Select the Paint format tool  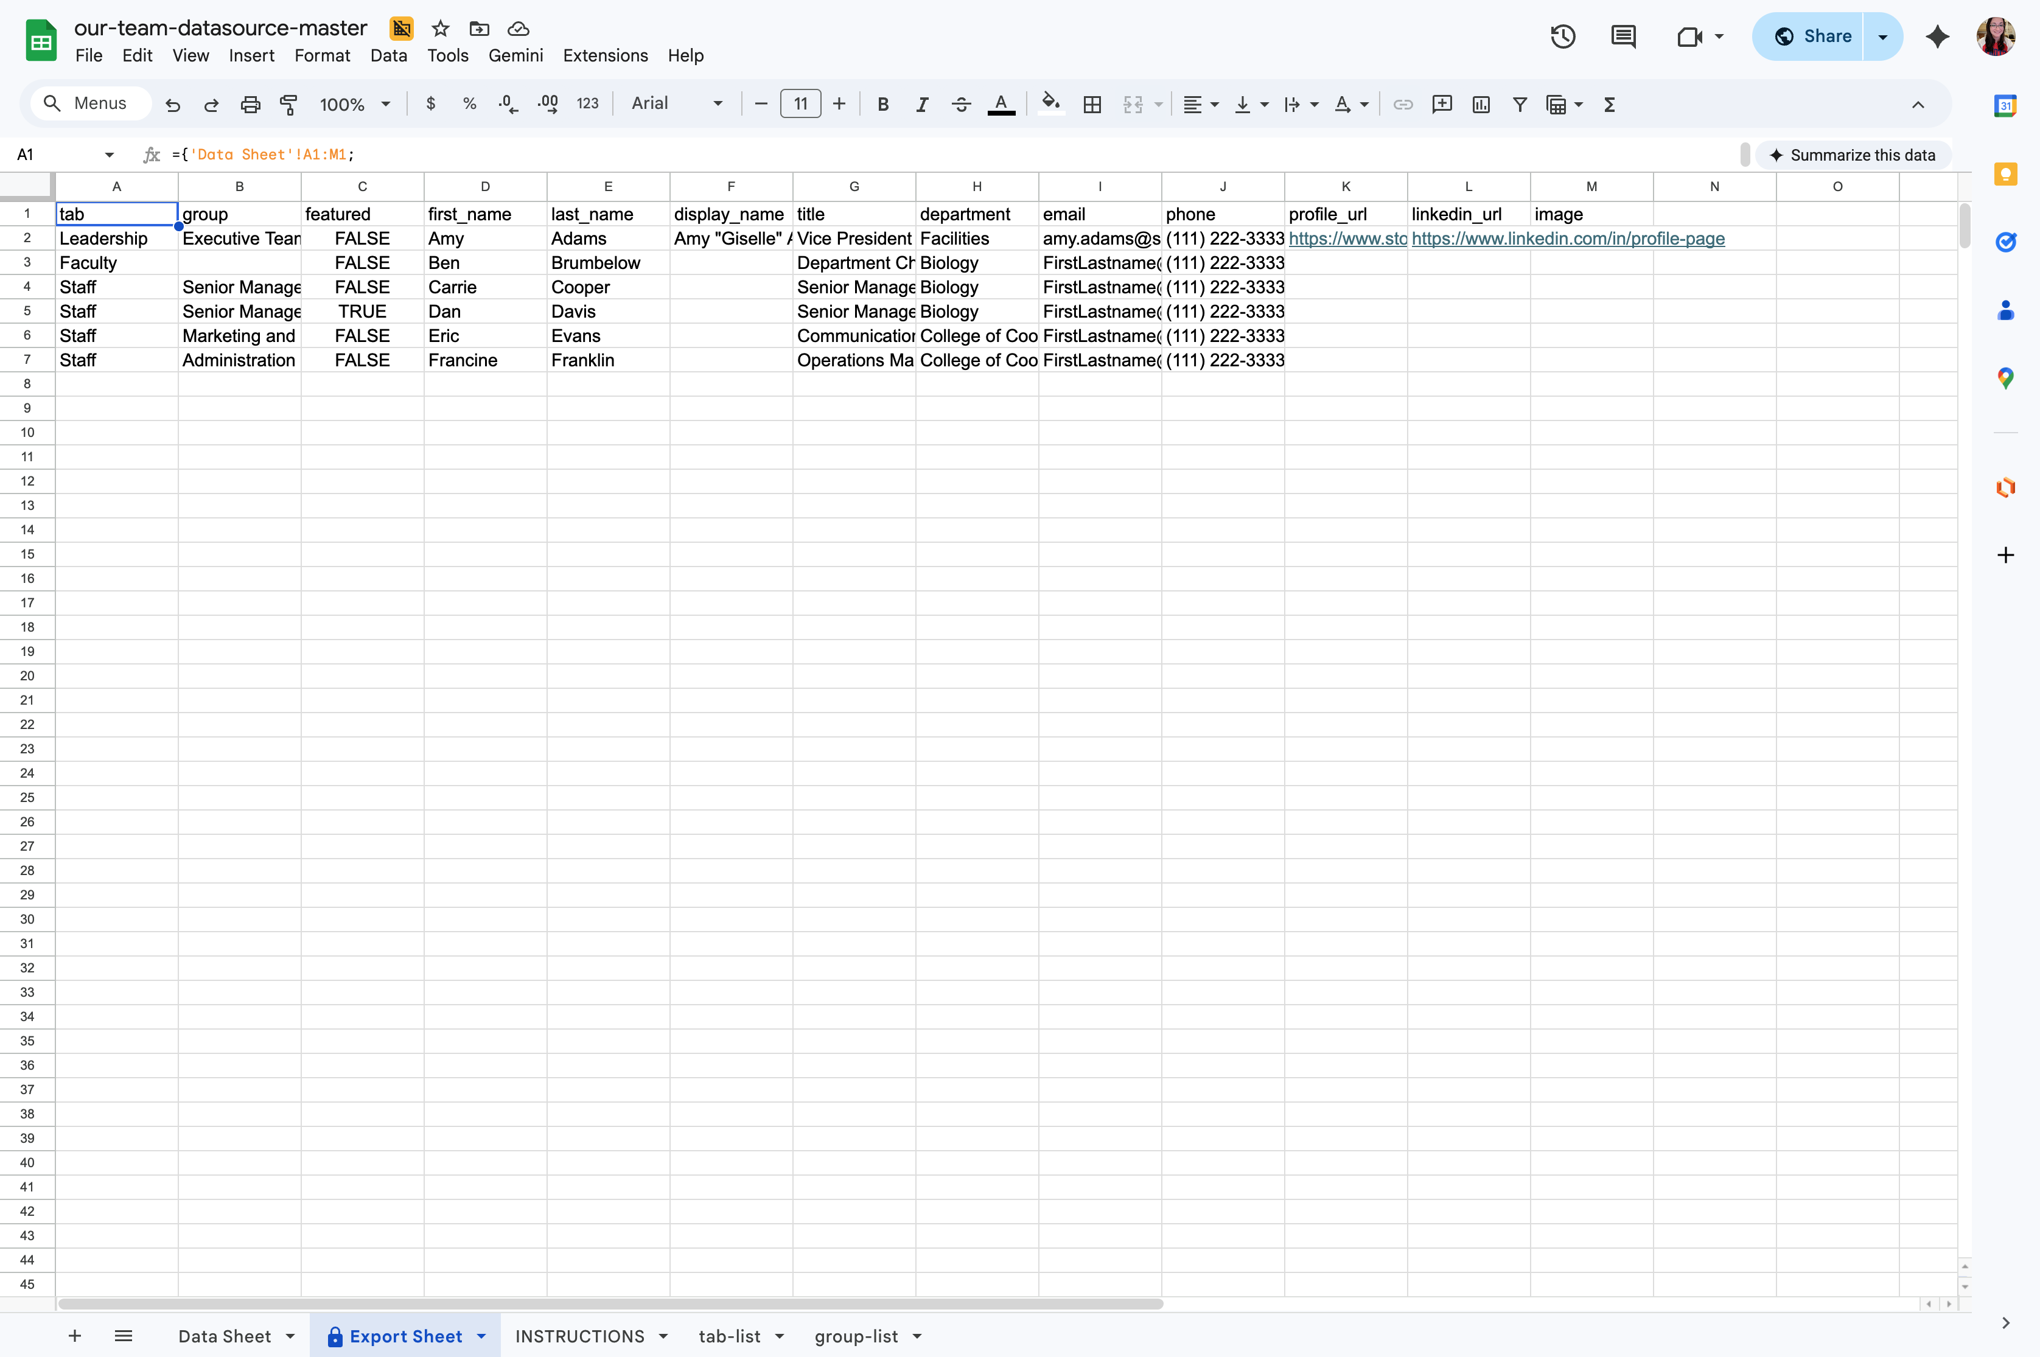point(289,105)
